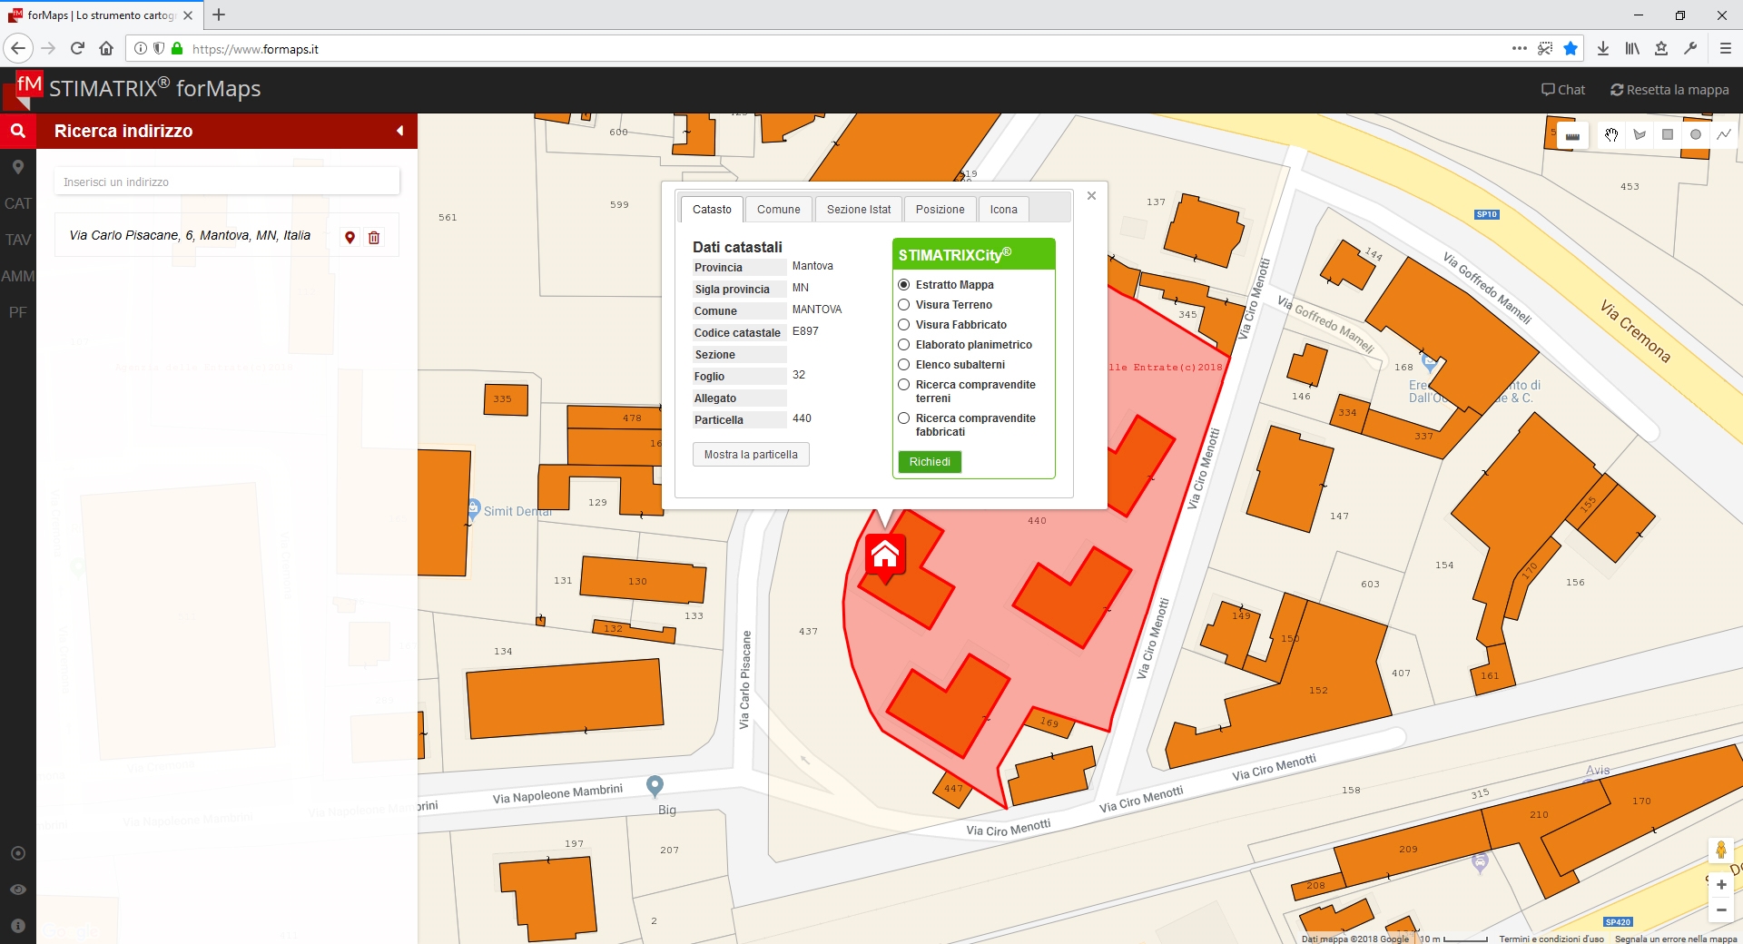
Task: Open the AMM sidebar section
Action: click(x=17, y=276)
